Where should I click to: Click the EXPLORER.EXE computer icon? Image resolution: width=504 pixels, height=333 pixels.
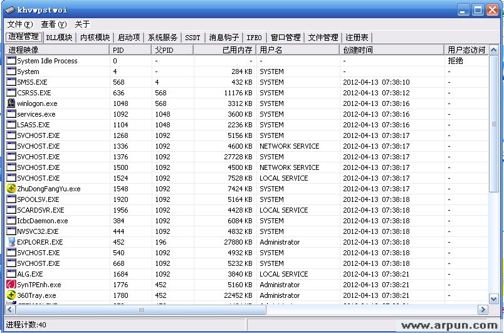coord(11,241)
